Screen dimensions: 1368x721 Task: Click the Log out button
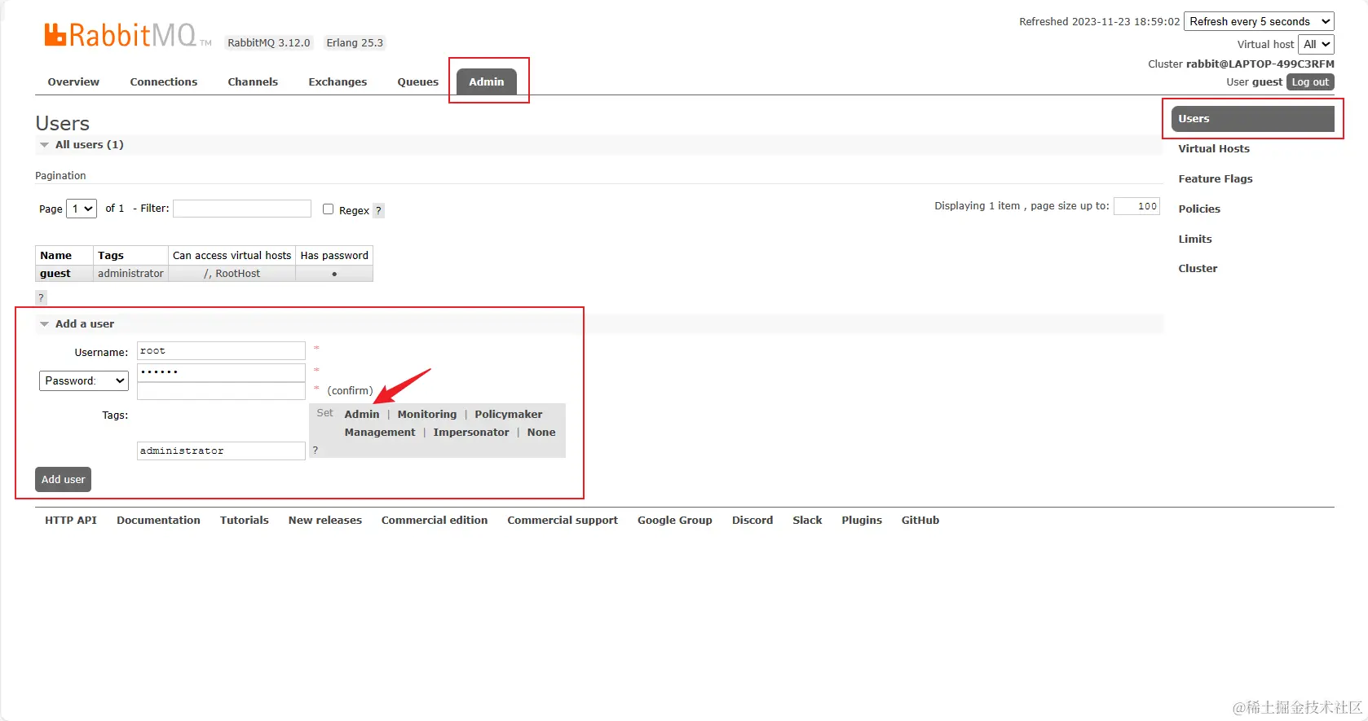tap(1310, 82)
